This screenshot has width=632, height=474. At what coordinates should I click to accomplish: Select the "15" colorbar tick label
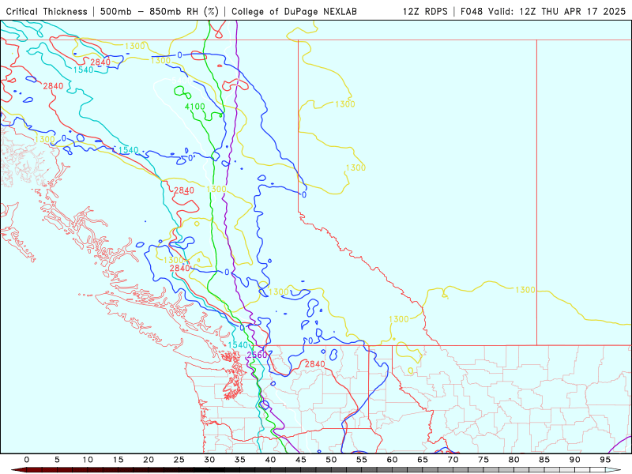point(118,460)
